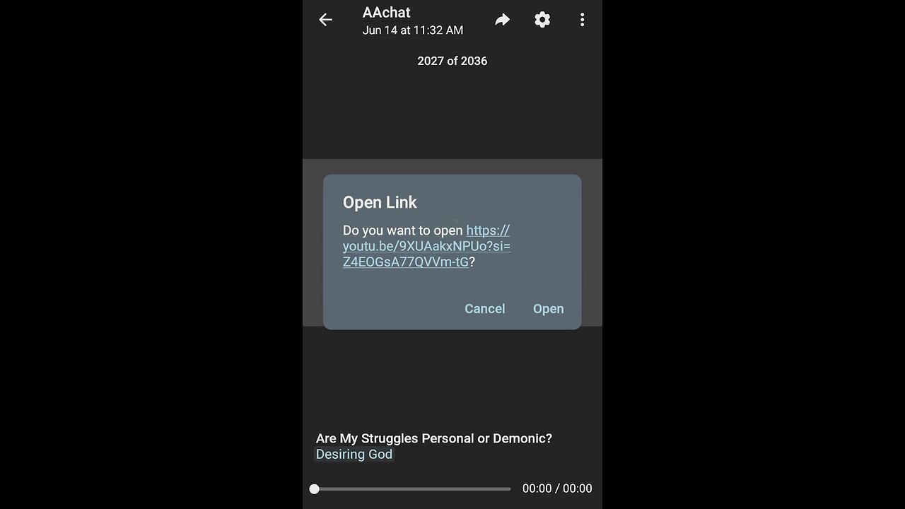Screen dimensions: 905x509
Task: Click the Do you want to open text
Action: pos(403,230)
